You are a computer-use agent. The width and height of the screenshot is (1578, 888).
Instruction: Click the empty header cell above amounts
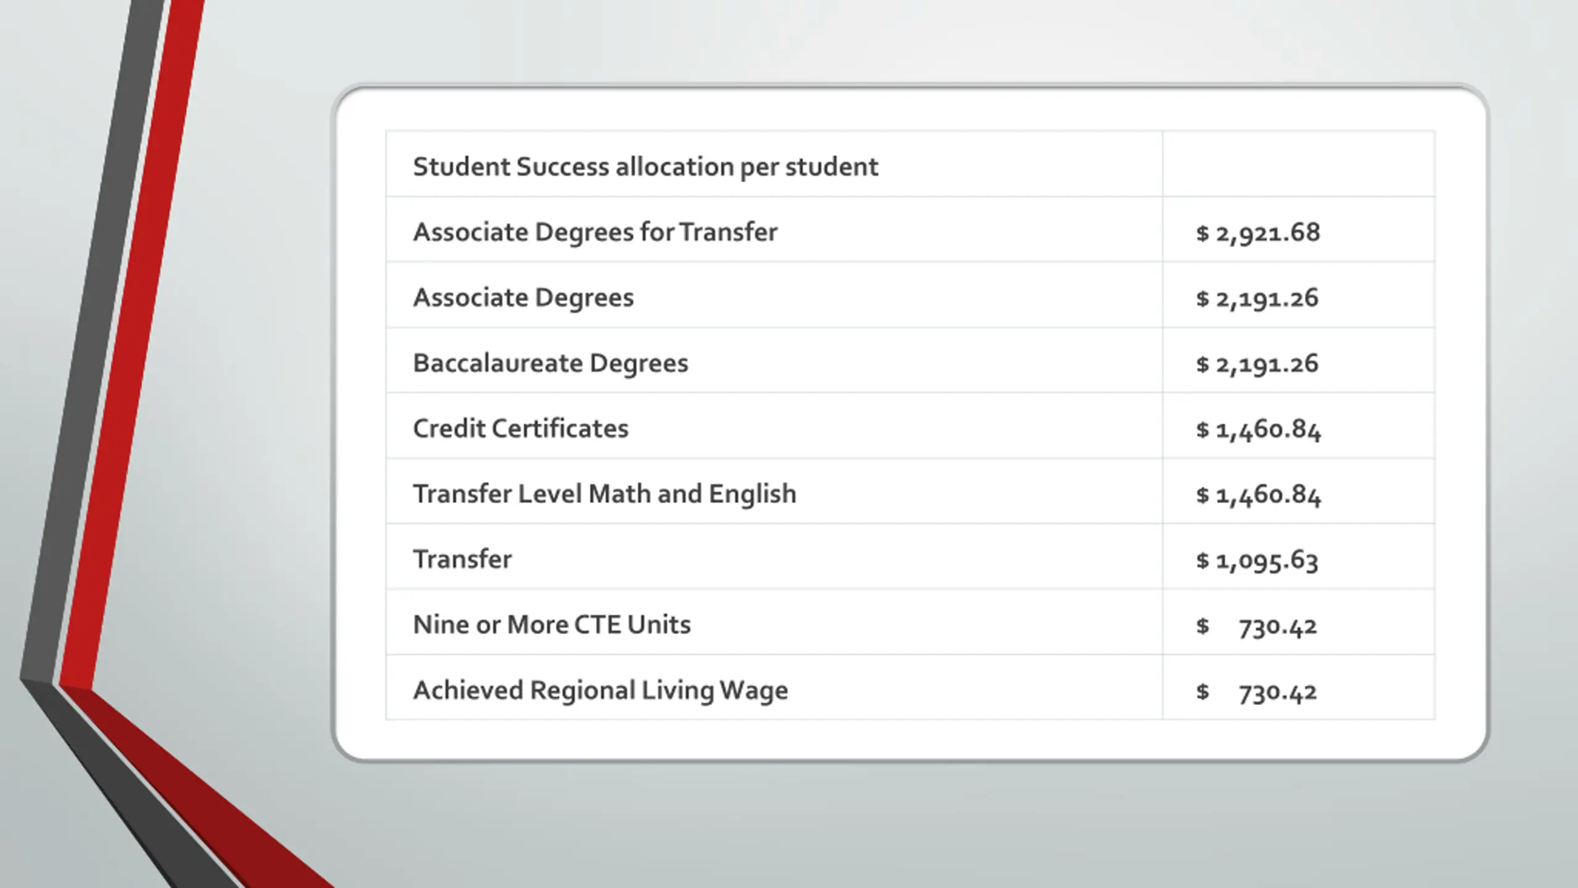[1299, 163]
